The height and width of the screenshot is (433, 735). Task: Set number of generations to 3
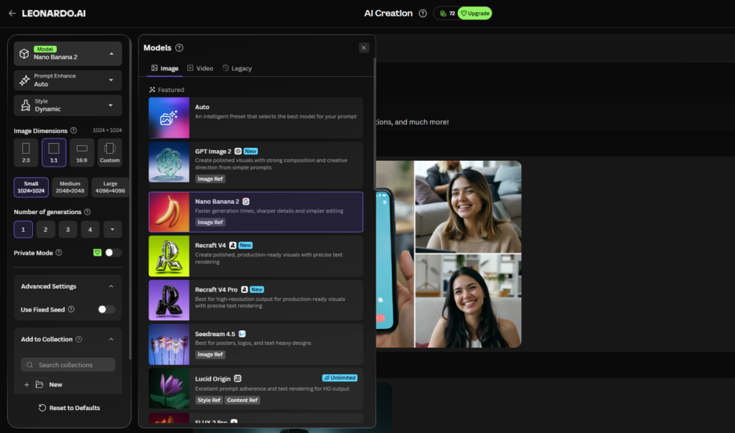[68, 229]
